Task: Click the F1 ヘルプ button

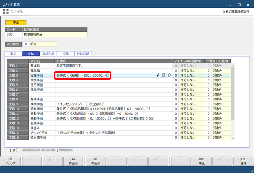Action: [11, 161]
